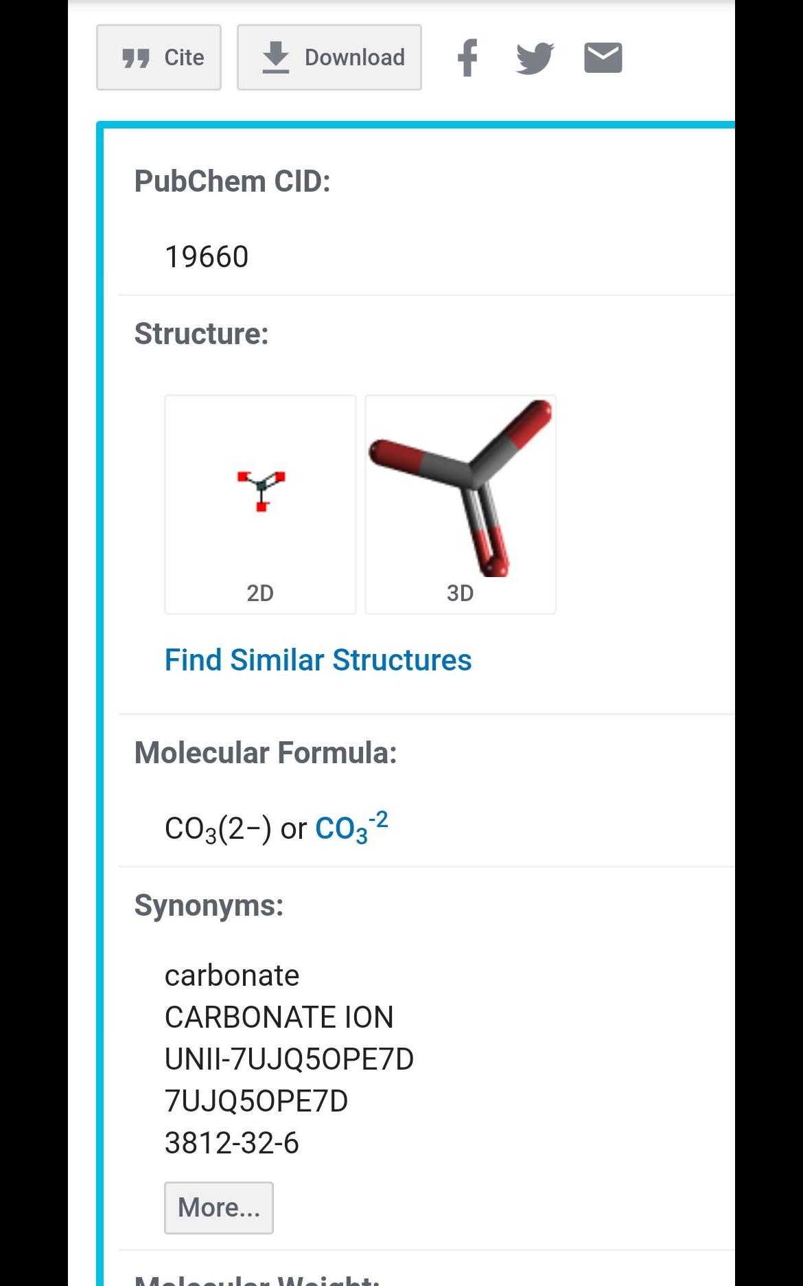Screen dimensions: 803x1286
Task: Share the compound on Twitter
Action: [535, 58]
